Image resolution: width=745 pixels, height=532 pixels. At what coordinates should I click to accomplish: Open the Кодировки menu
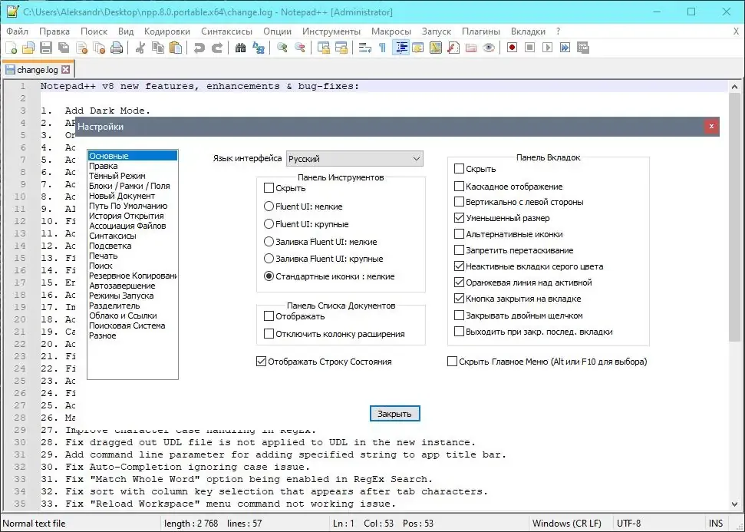click(x=166, y=31)
